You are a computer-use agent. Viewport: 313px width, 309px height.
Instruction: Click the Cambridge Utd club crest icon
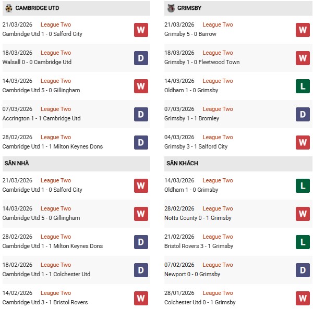click(8, 8)
